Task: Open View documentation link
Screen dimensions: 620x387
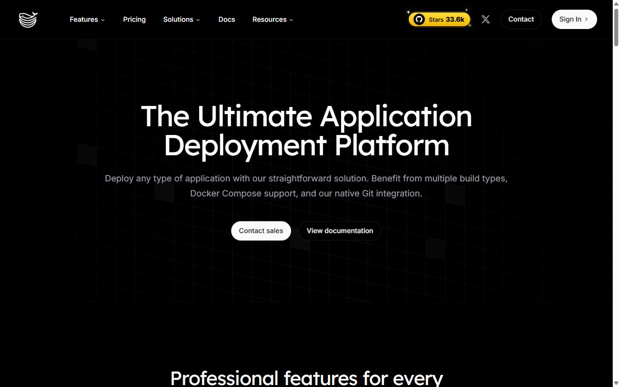Action: 340,231
